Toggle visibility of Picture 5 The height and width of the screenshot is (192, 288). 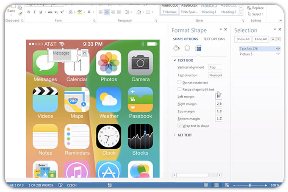point(278,54)
